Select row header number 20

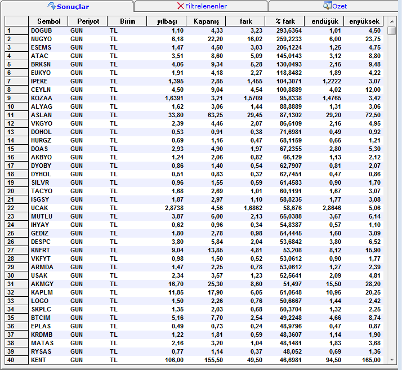pyautogui.click(x=16, y=191)
